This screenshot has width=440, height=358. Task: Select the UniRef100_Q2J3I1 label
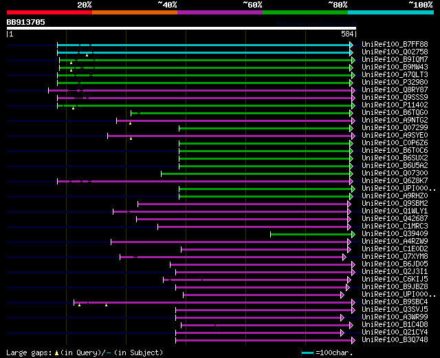coord(395,272)
